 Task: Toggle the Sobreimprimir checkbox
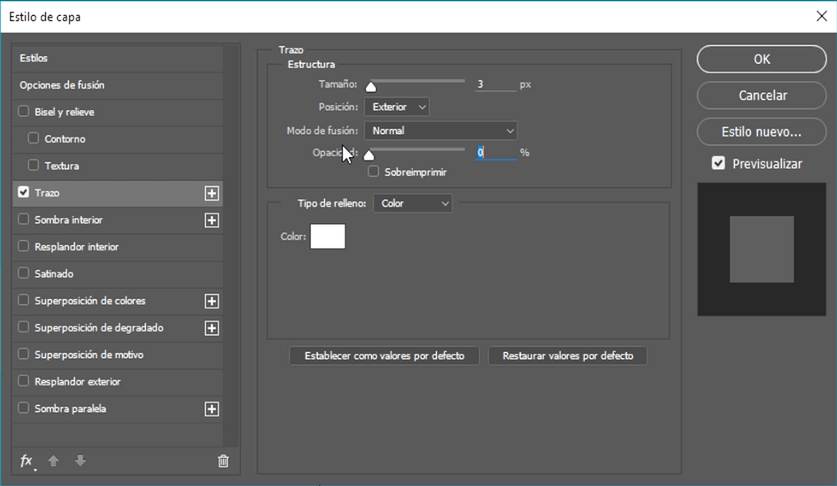tap(374, 172)
